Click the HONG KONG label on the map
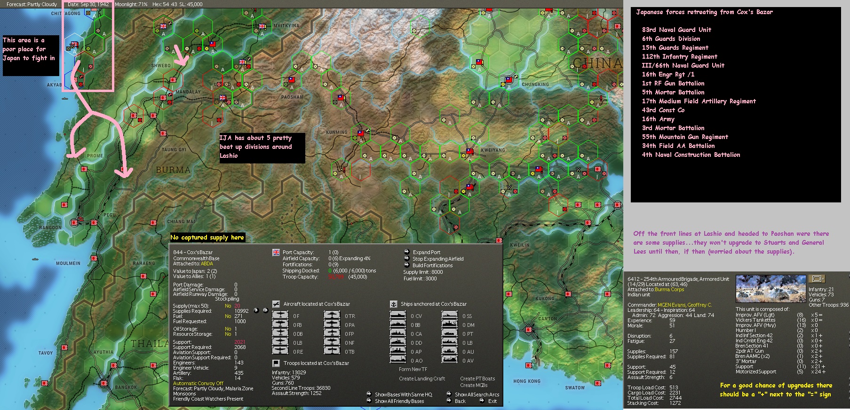The image size is (850, 410). (x=527, y=381)
